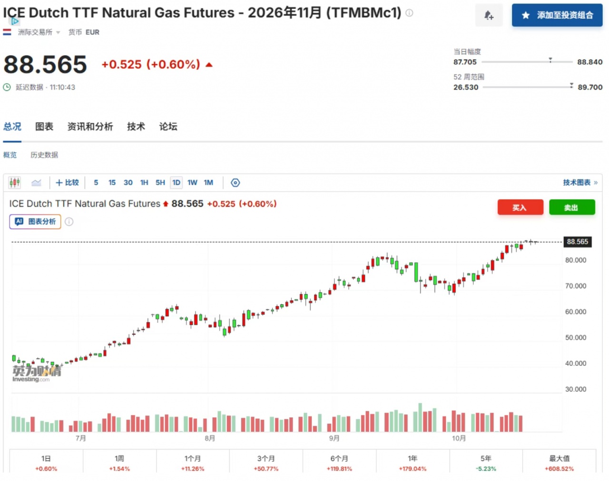Viewport: 609px width, 481px height.
Task: Click the Netherlands flag icon
Action: (x=7, y=32)
